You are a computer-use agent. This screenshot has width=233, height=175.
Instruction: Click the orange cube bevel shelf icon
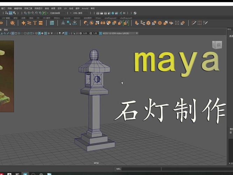coord(148,23)
